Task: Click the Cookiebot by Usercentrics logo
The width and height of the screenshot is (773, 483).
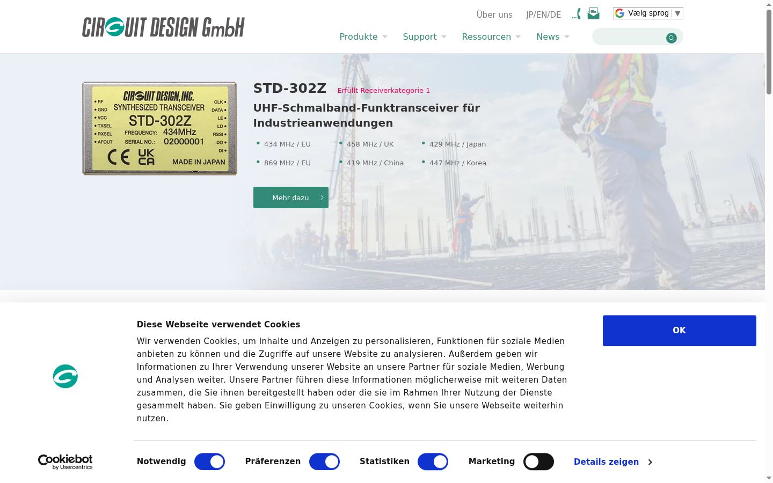Action: [65, 462]
